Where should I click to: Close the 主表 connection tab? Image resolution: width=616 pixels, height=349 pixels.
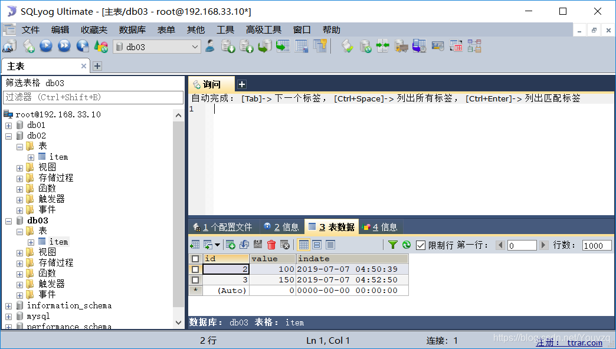click(x=84, y=66)
